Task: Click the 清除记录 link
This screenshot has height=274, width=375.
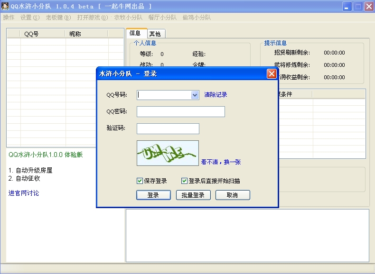Action: [x=216, y=95]
